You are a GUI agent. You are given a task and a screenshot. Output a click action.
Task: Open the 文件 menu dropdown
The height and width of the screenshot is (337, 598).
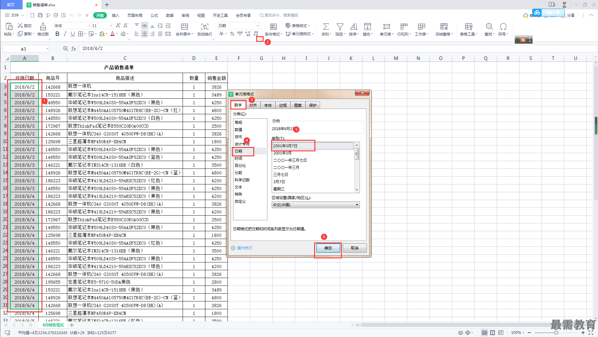pyautogui.click(x=15, y=15)
